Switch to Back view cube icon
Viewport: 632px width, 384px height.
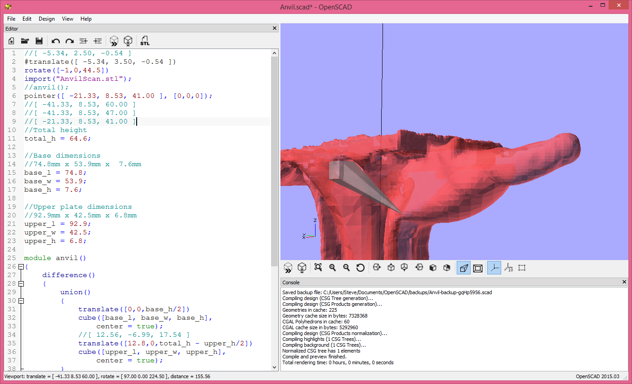(447, 268)
